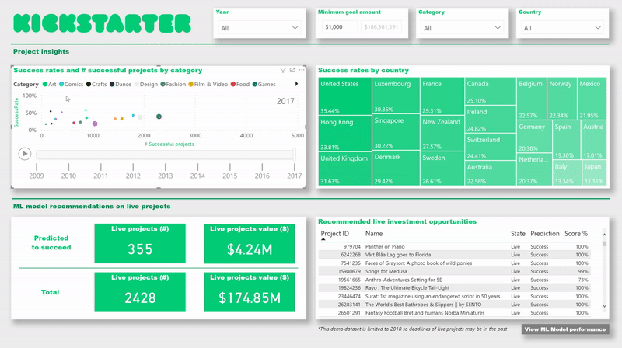Viewport: 622px width, 348px height.
Task: Select the Panther on Piano row
Action: (x=454, y=246)
